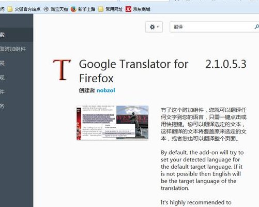This screenshot has width=259, height=207.
Task: Click the magnifier search icon
Action: 256,27
